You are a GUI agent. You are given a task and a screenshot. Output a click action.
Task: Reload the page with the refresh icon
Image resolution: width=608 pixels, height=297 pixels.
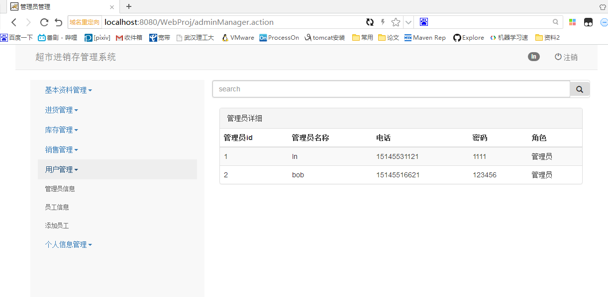tap(44, 22)
